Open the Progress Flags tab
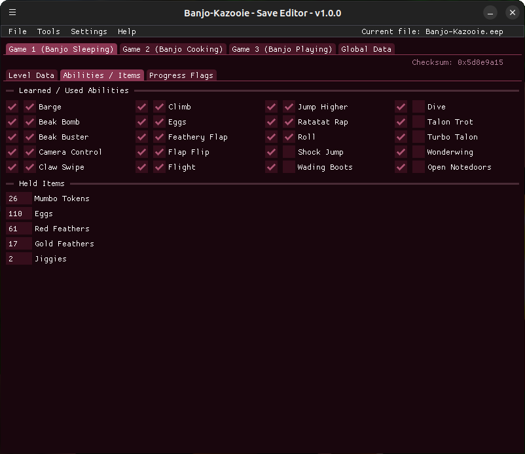This screenshot has height=454, width=525. tap(181, 75)
